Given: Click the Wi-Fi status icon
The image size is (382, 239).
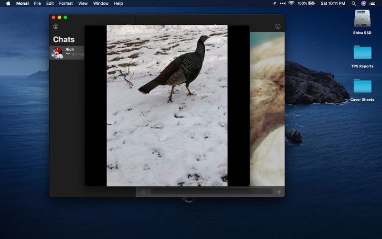Looking at the screenshot, I should 291,3.
